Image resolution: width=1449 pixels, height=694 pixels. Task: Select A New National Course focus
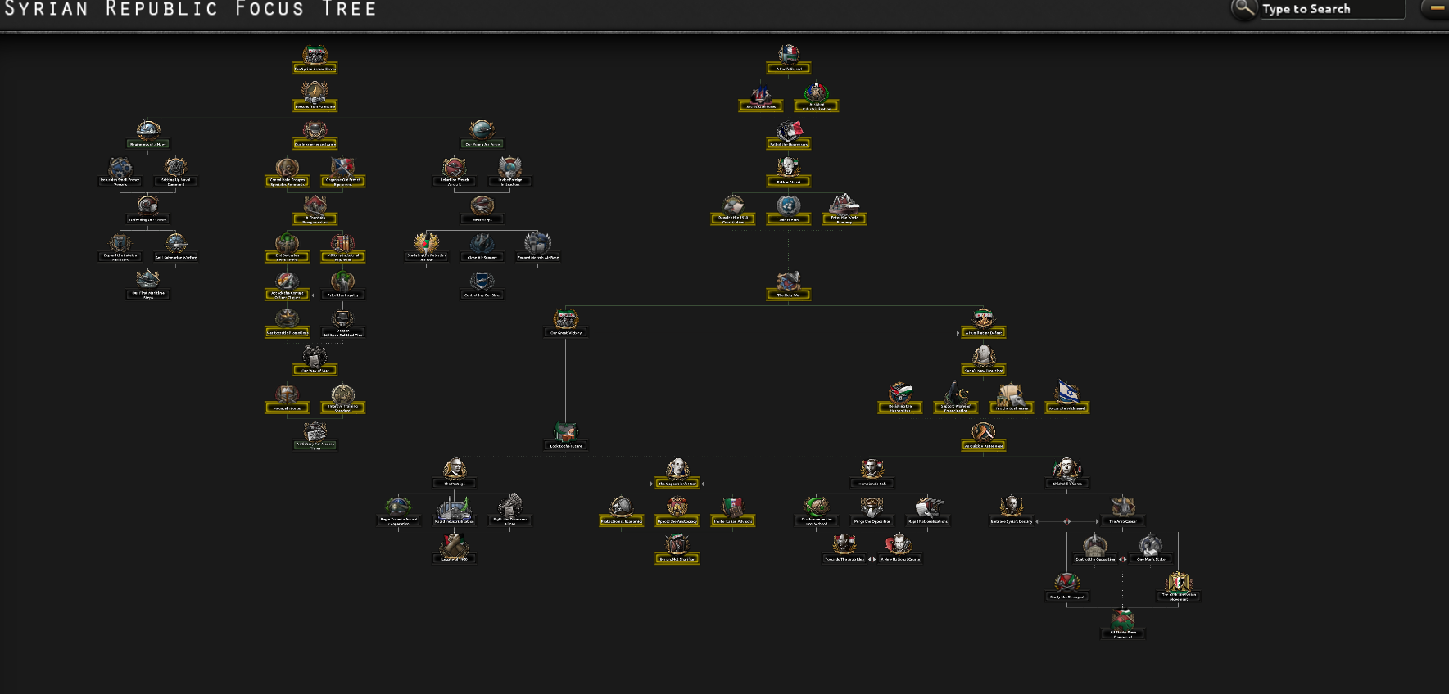[899, 549]
